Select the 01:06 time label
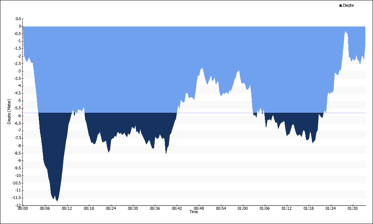The height and width of the screenshot is (224, 373). point(264,208)
